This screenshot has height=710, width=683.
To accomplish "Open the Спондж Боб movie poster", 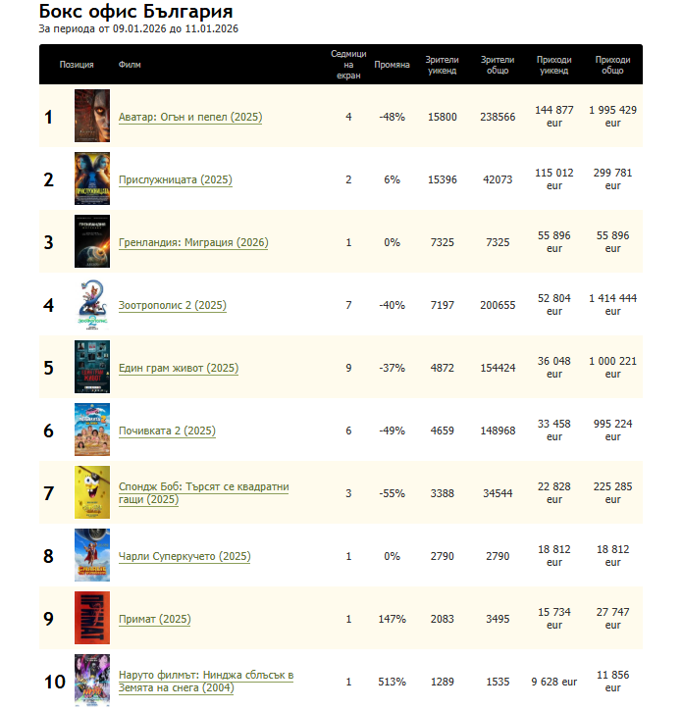I will point(91,493).
